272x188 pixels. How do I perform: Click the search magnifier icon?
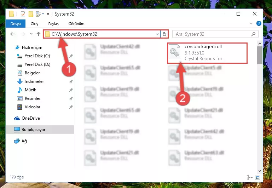point(254,34)
